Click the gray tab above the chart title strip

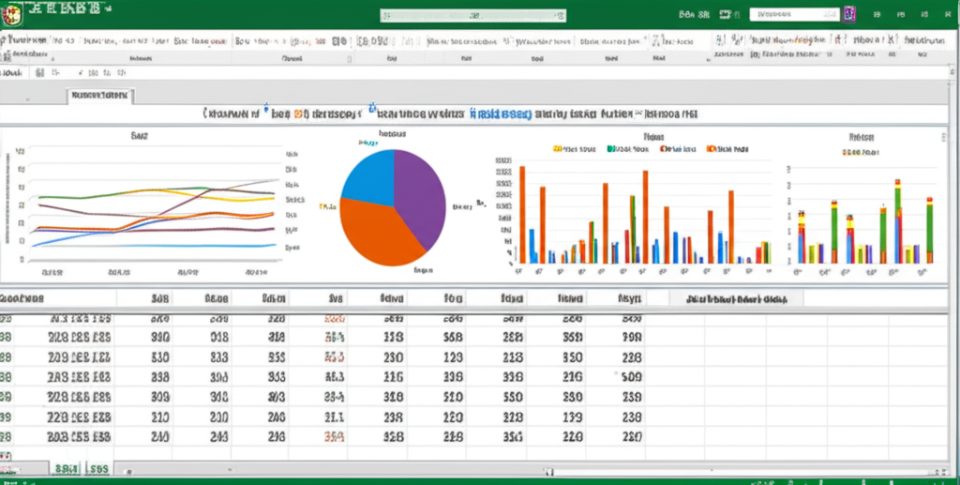click(99, 96)
